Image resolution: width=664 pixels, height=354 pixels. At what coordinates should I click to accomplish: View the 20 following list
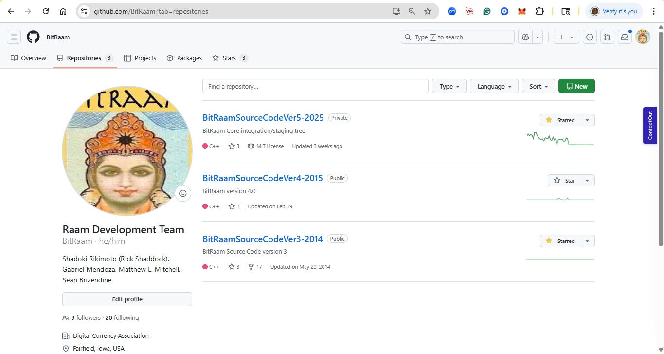122,318
